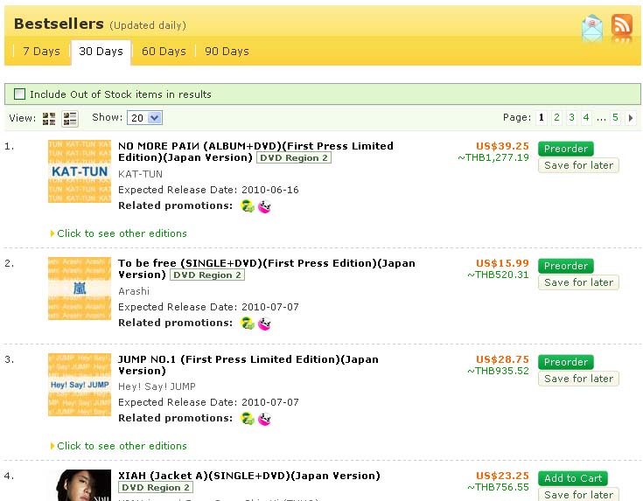Viewport: 643px width, 501px height.
Task: Save NO MORE PAIN for later
Action: coord(578,165)
